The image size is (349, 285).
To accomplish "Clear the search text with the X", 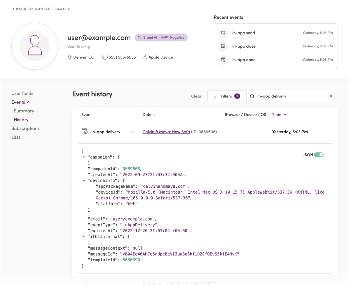I will click(331, 96).
